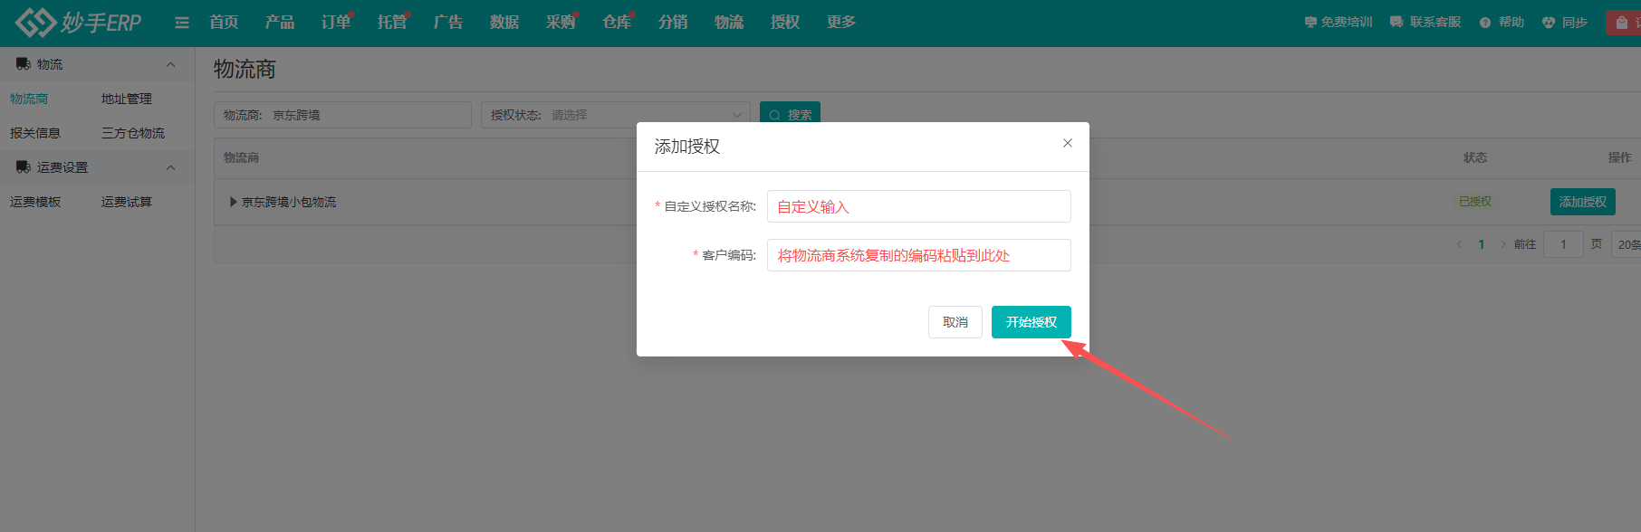The image size is (1641, 532).
Task: Open the 授权状态 dropdown
Action: click(616, 115)
